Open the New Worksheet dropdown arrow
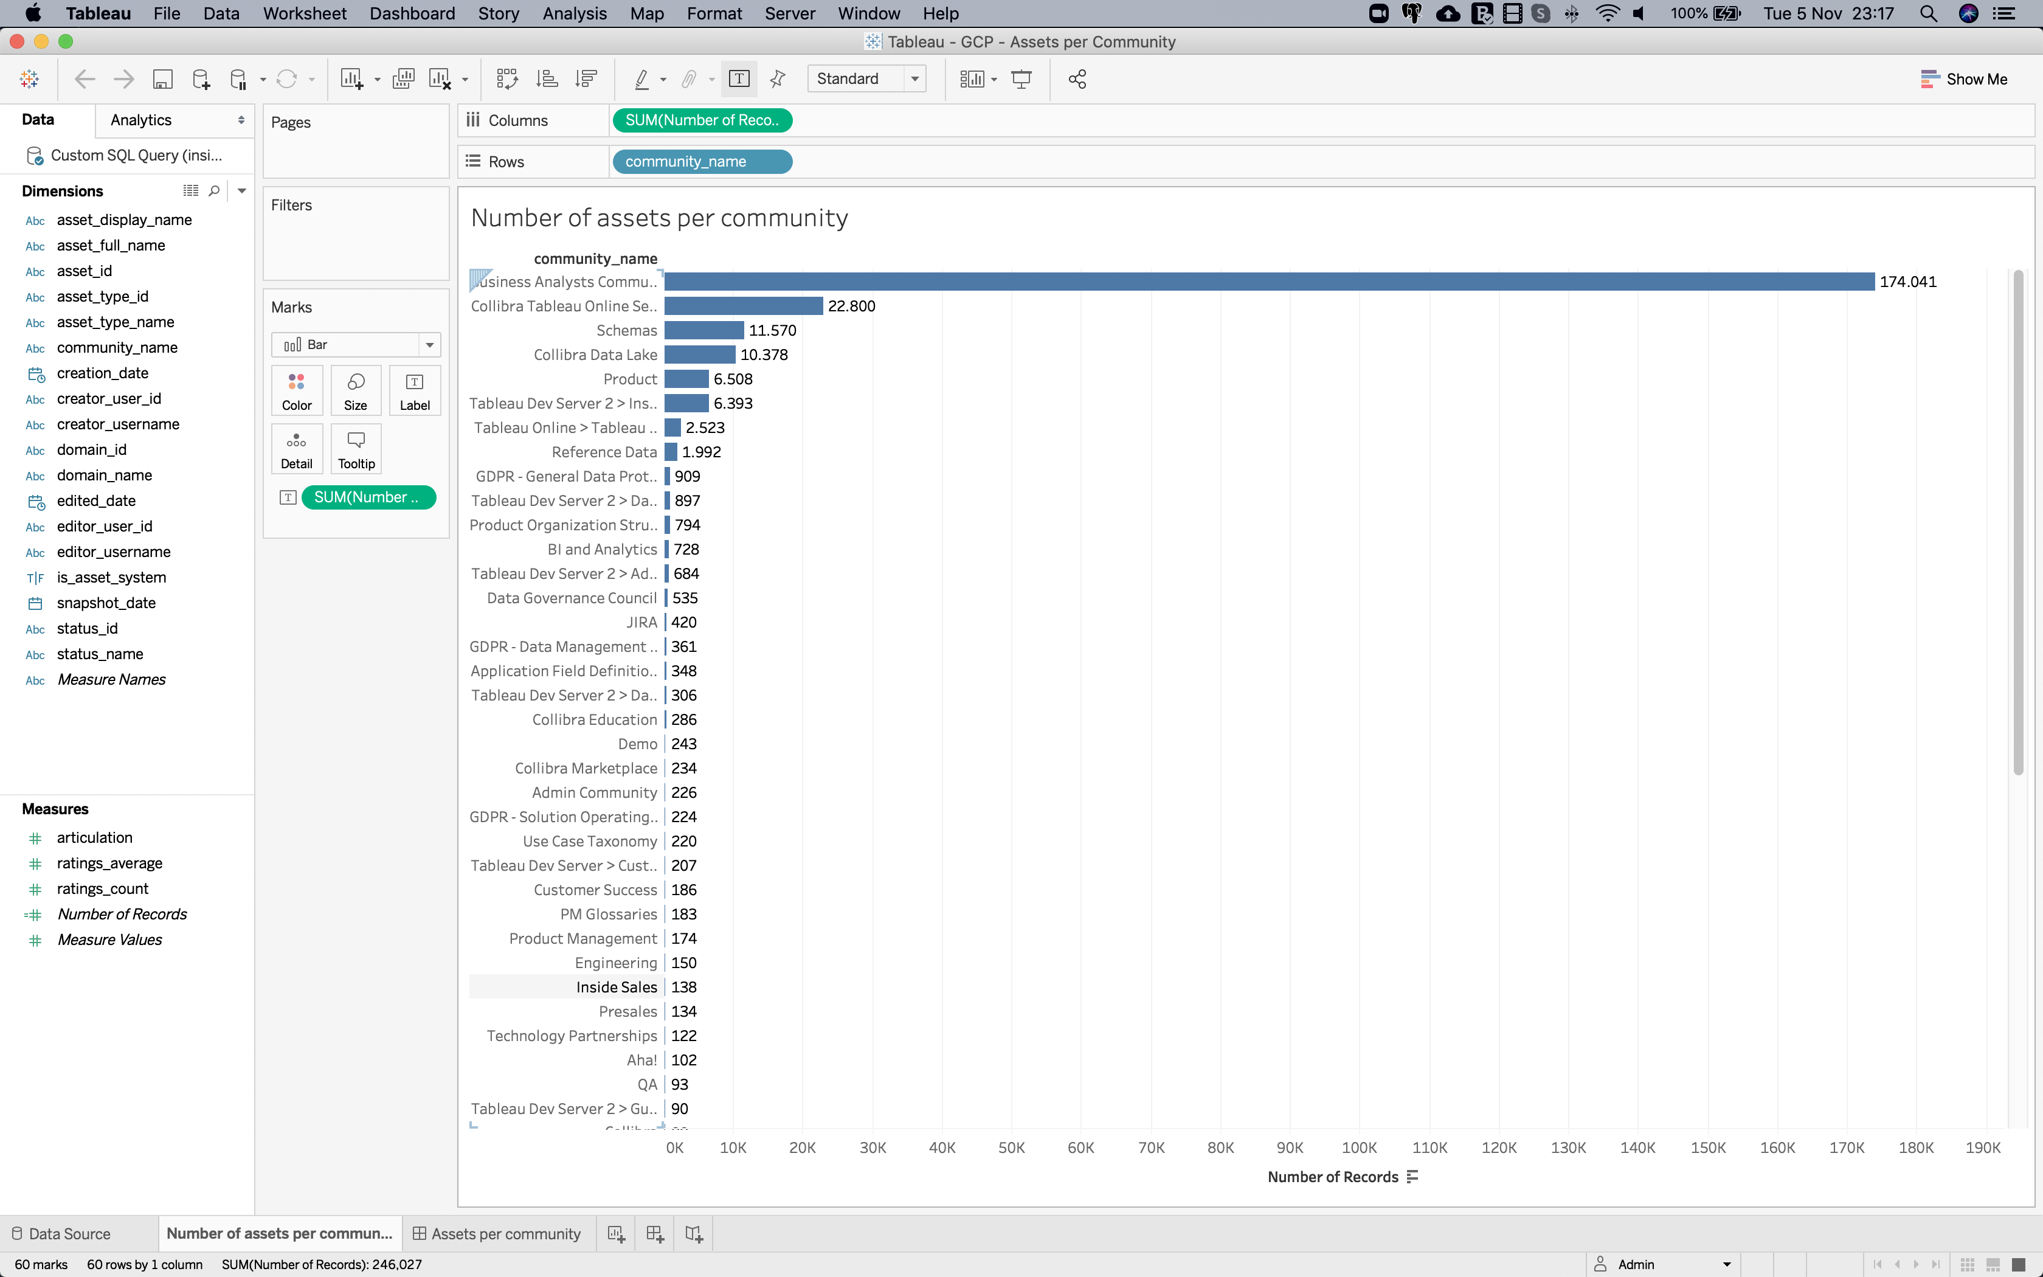Screen dimensions: 2043x1277 coord(378,80)
